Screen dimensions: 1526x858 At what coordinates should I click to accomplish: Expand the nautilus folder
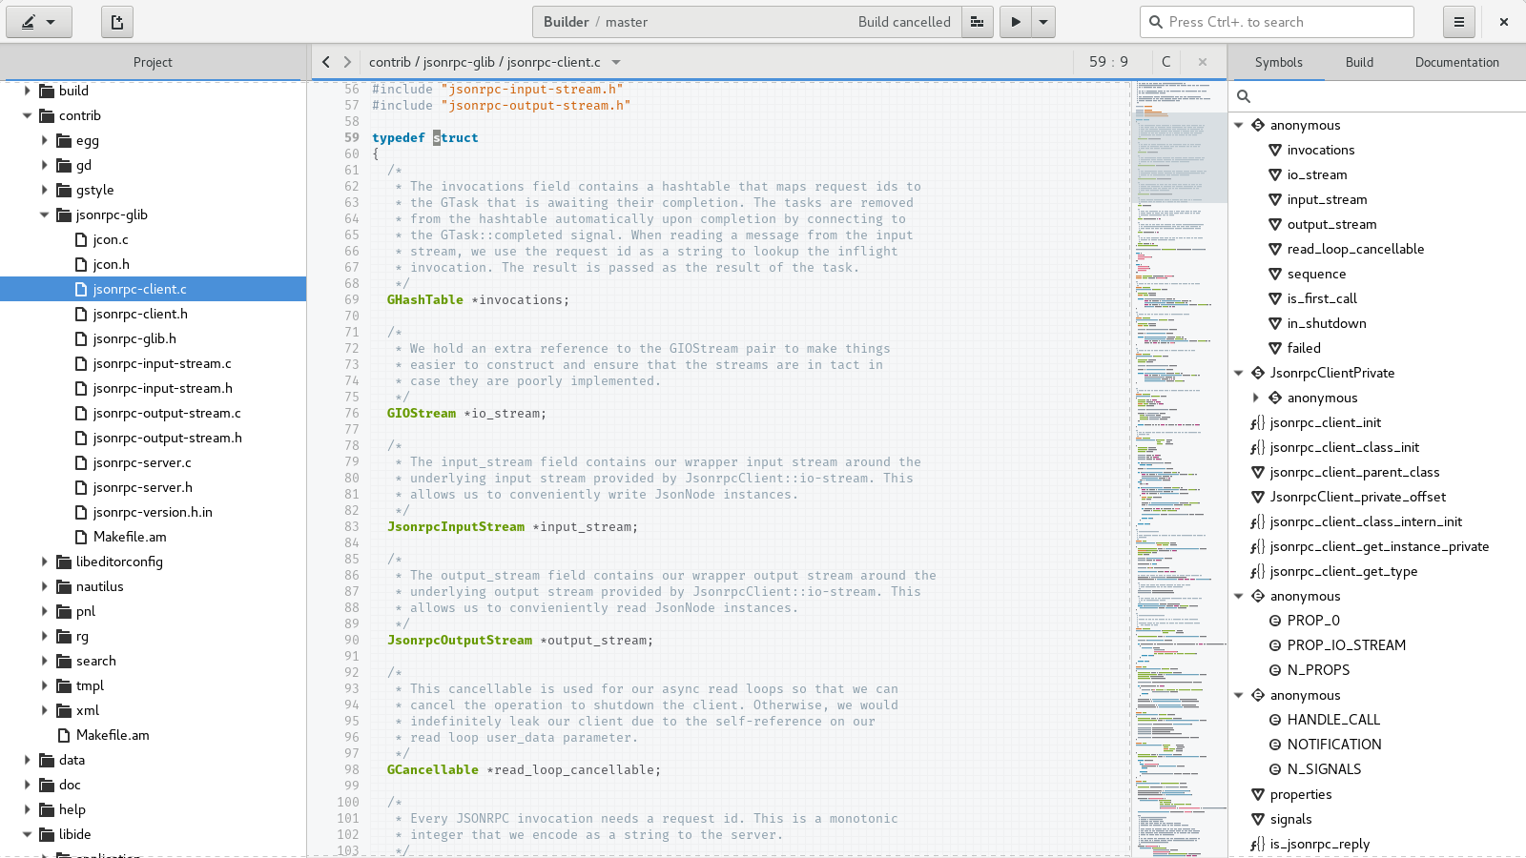pyautogui.click(x=44, y=586)
